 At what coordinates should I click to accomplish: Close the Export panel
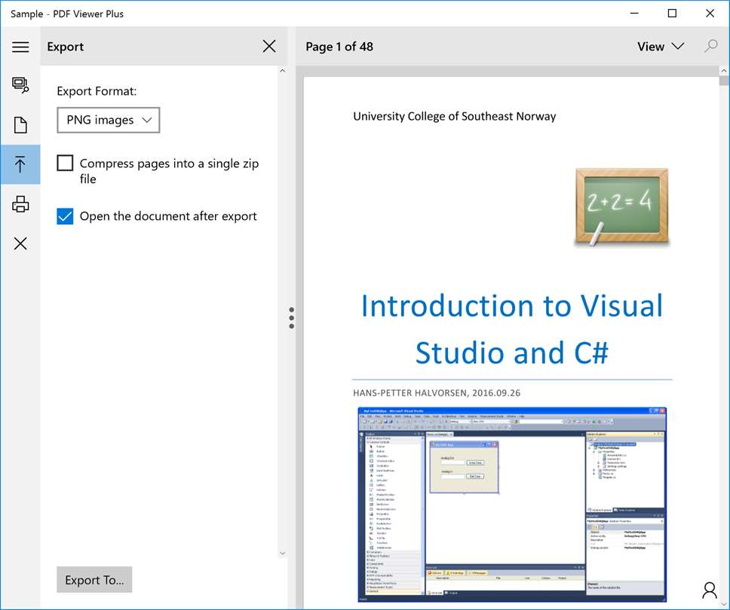coord(269,46)
